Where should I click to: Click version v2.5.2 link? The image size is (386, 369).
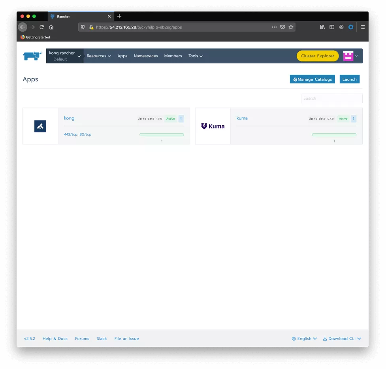[30, 339]
